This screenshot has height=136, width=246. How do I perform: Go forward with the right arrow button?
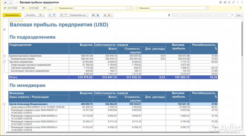[x=10, y=2]
